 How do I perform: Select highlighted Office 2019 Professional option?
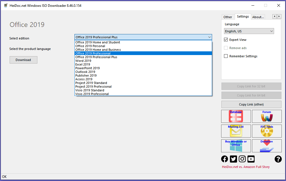pyautogui.click(x=143, y=53)
